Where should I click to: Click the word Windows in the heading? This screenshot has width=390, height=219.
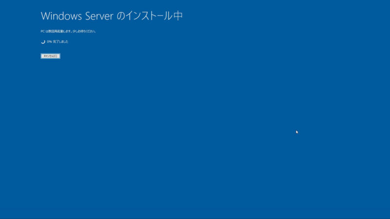tap(61, 16)
